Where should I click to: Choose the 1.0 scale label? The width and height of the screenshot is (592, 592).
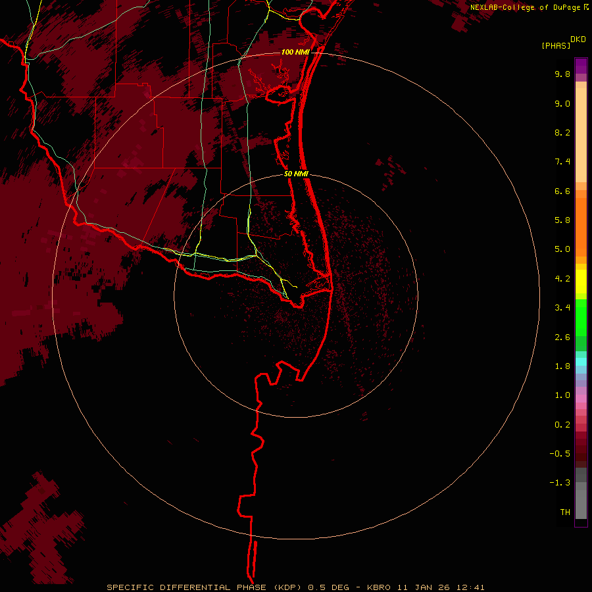pos(562,395)
